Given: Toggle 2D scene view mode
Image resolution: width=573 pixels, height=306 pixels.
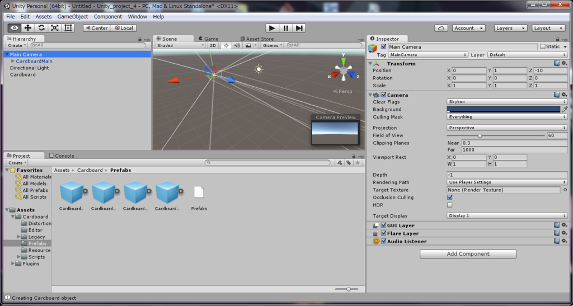Looking at the screenshot, I should (213, 45).
